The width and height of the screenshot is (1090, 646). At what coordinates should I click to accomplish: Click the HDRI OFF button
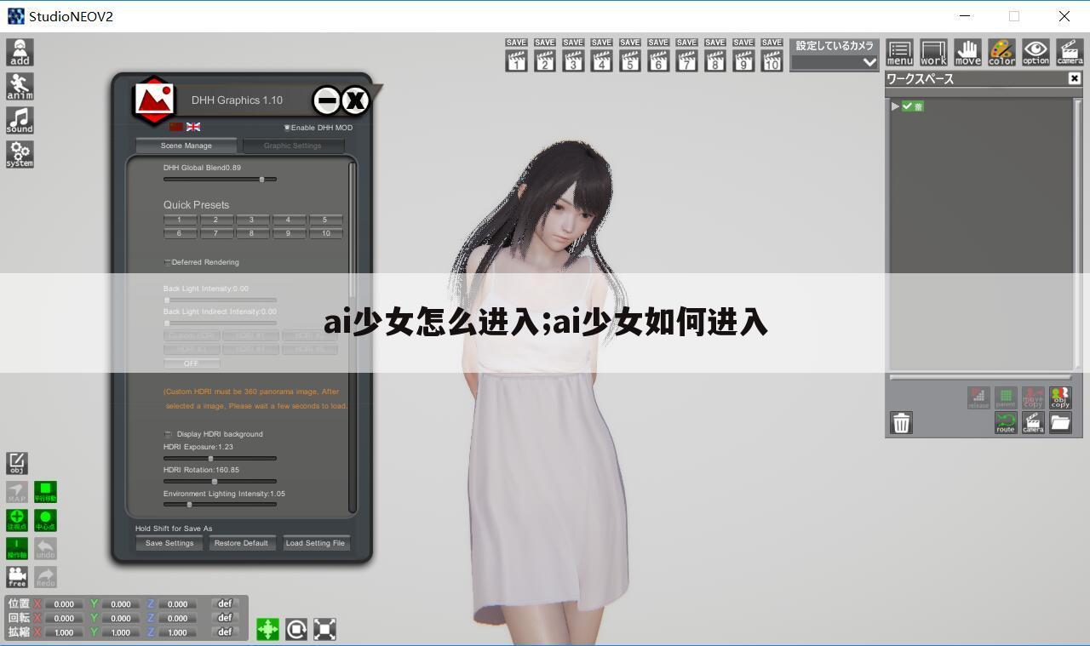pyautogui.click(x=192, y=363)
